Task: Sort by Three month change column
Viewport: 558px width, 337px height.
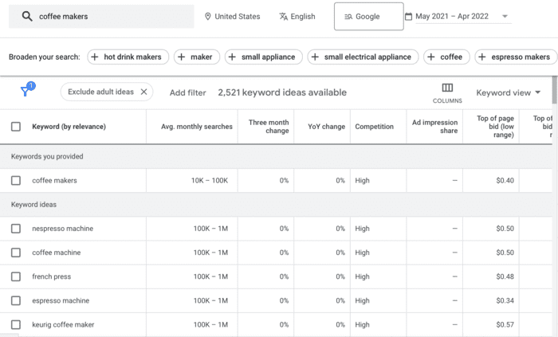Action: click(269, 127)
